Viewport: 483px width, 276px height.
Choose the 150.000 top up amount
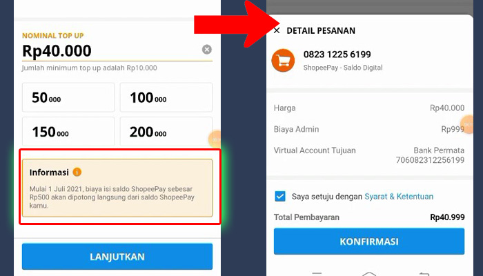coord(68,132)
